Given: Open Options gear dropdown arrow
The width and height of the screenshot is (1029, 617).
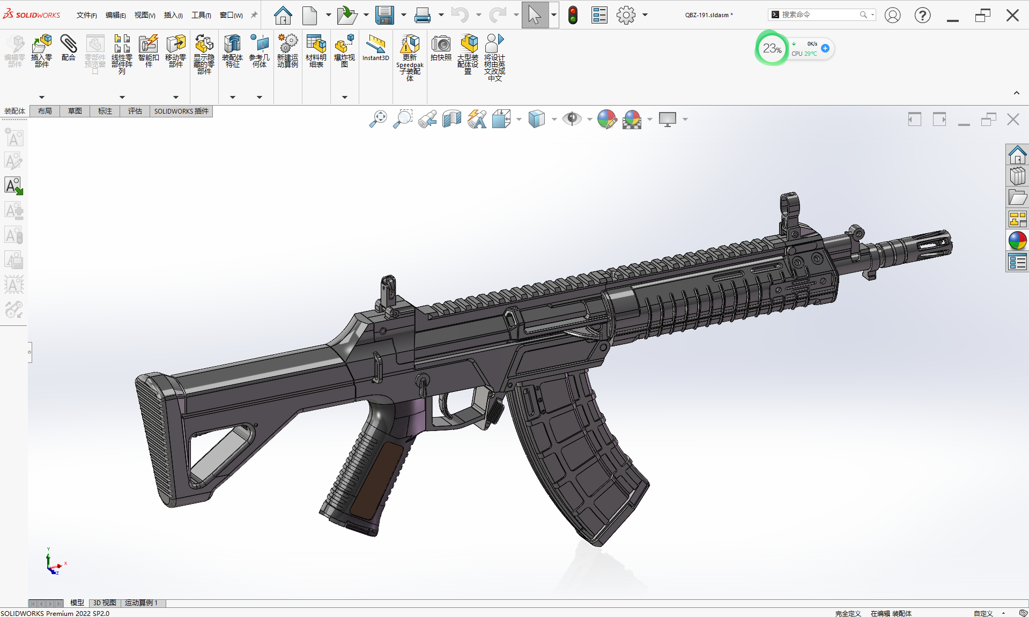Looking at the screenshot, I should [645, 15].
